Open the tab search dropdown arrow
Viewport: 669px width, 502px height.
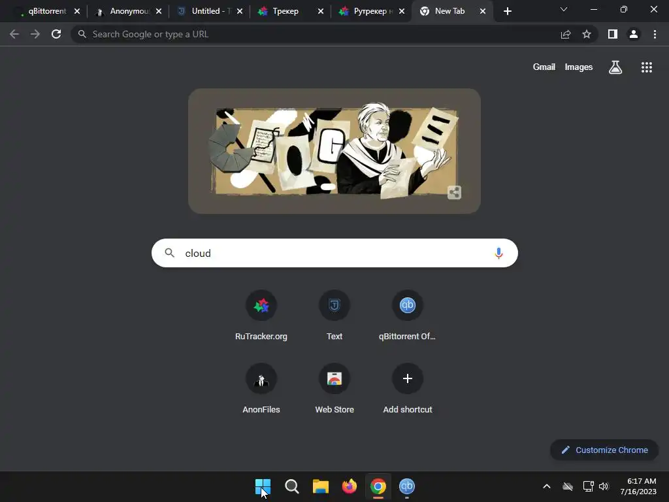click(564, 9)
